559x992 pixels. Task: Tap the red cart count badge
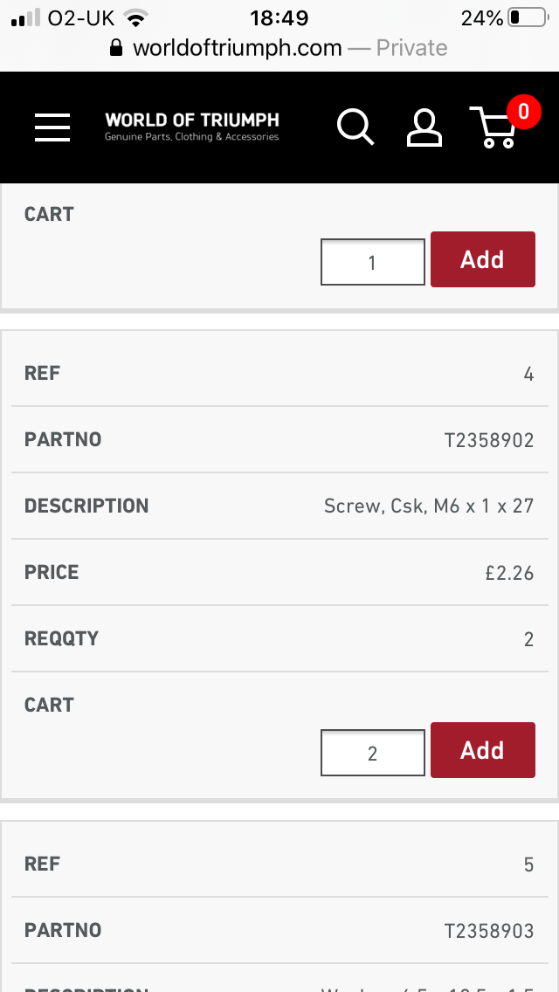coord(523,112)
